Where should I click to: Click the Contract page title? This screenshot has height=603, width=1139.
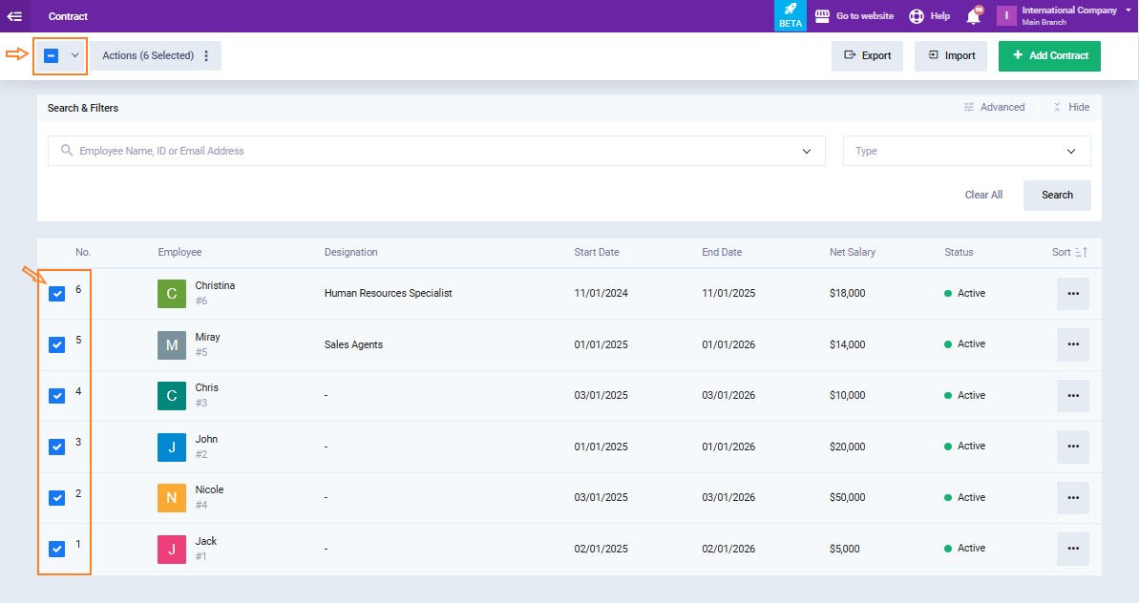tap(69, 16)
